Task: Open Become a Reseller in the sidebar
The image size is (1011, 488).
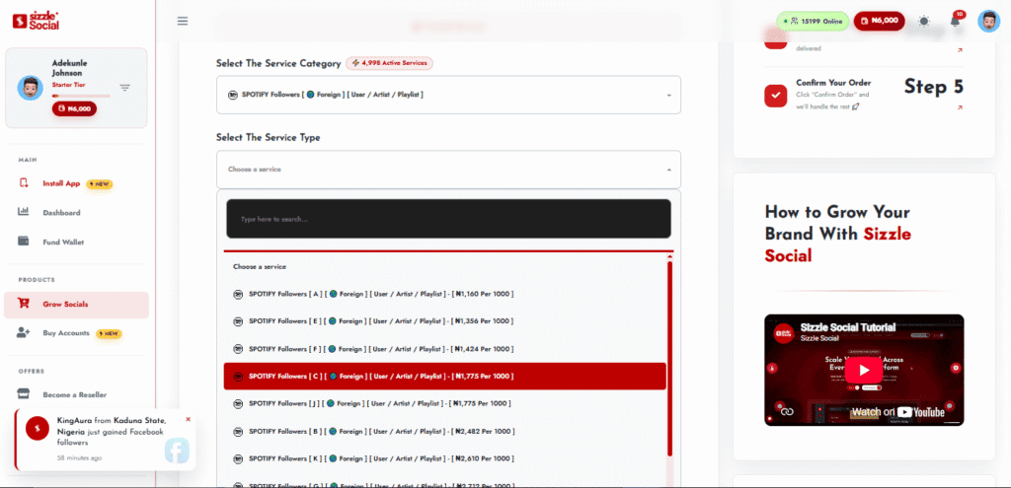Action: pyautogui.click(x=75, y=394)
